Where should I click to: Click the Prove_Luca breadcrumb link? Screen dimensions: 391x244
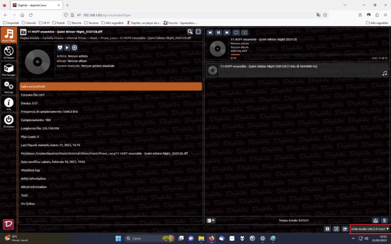click(108, 38)
